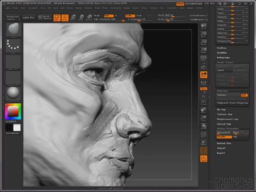Click the right-shelf Rotate view icon
This screenshot has width=256, height=192.
(x=204, y=126)
